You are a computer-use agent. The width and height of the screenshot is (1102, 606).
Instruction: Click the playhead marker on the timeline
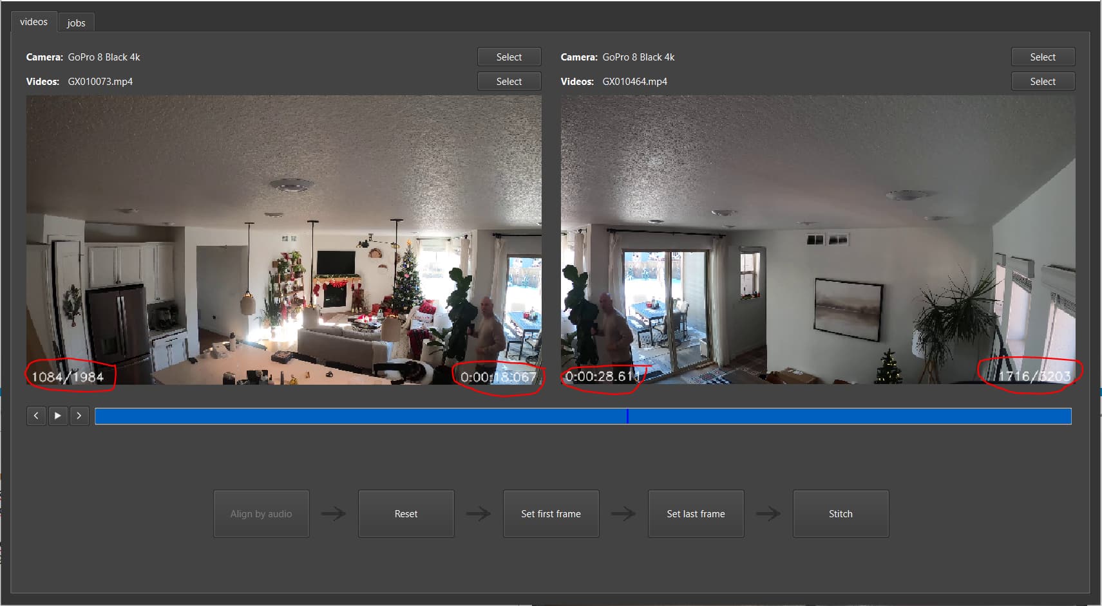pyautogui.click(x=627, y=416)
